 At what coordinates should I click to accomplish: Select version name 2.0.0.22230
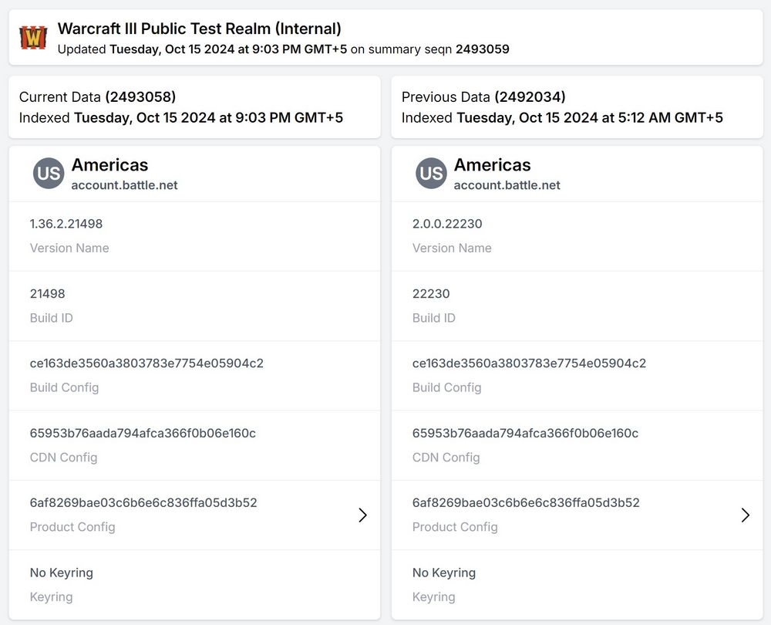tap(447, 224)
